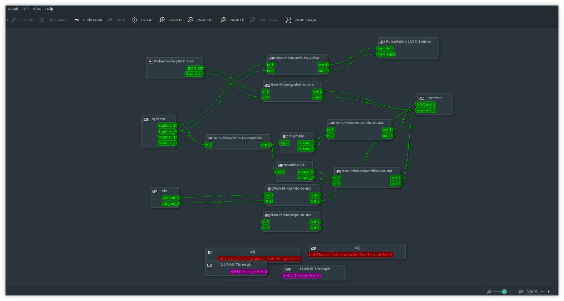
Task: Click the minus zoom stepper button
Action: (542, 292)
